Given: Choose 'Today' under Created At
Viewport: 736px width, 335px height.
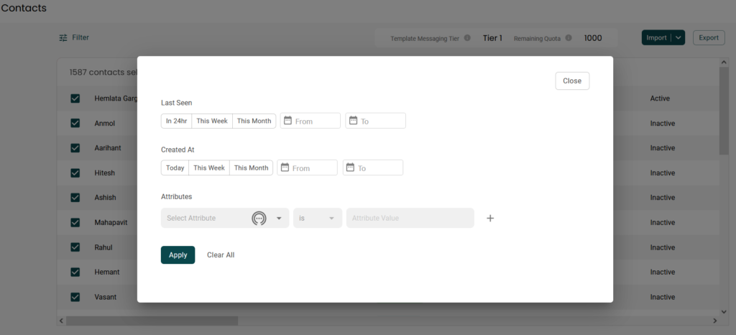Looking at the screenshot, I should pyautogui.click(x=175, y=167).
